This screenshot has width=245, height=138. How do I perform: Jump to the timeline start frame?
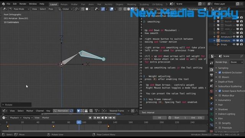click(95, 118)
